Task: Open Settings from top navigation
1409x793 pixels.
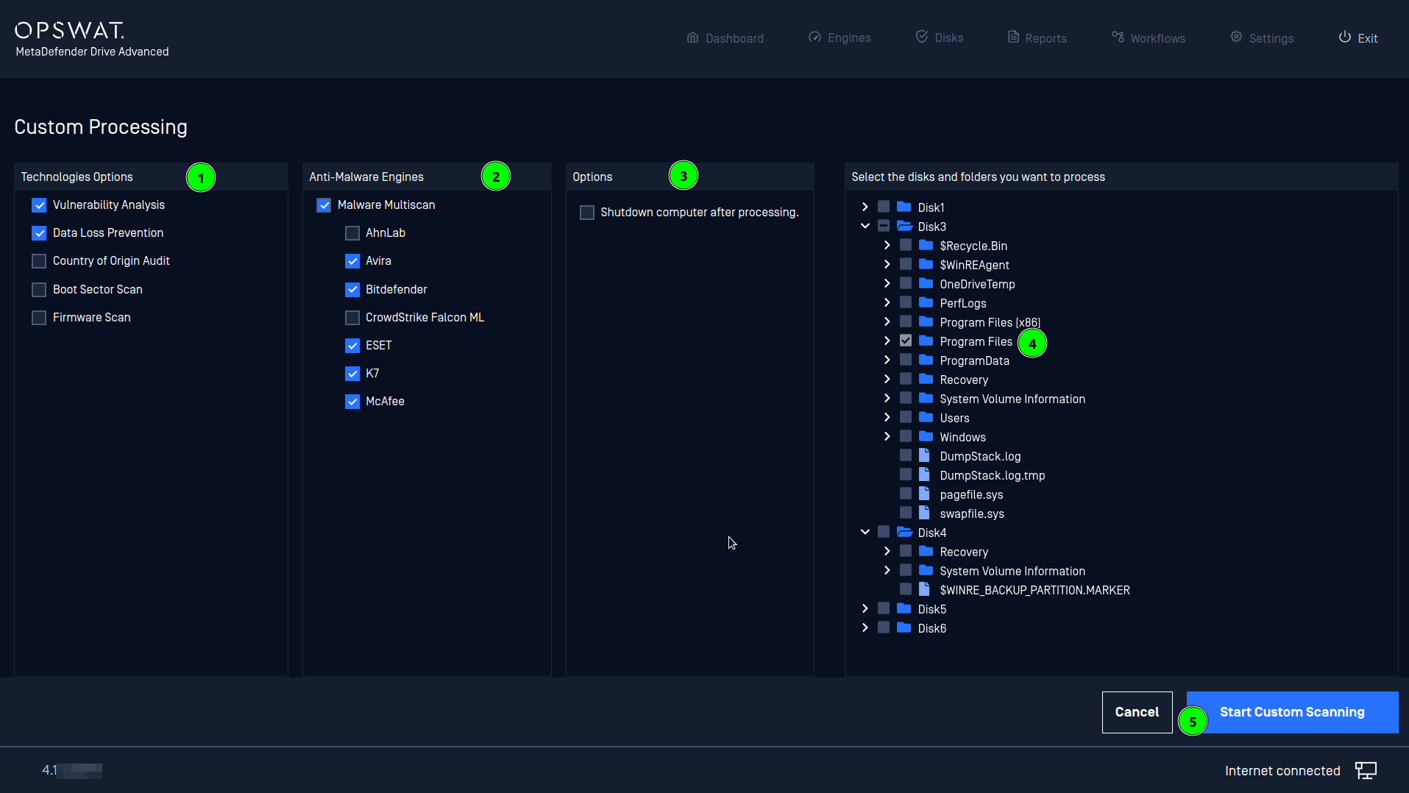Action: click(1261, 38)
